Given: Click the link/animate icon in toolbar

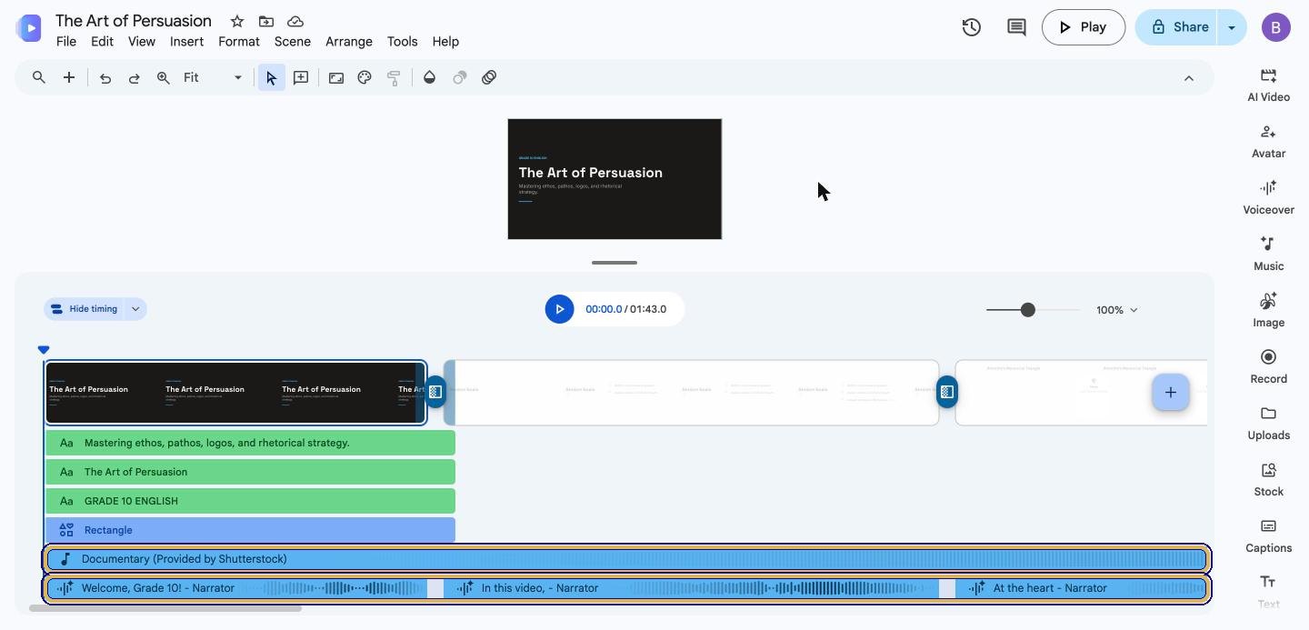Looking at the screenshot, I should click(489, 78).
